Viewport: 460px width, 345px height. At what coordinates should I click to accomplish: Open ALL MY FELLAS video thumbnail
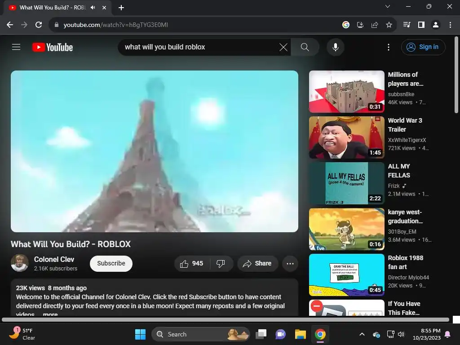coord(346,183)
